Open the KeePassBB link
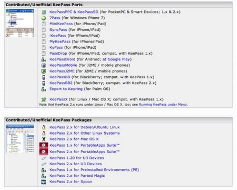Screen dimensions: 237x190 tap(60, 77)
